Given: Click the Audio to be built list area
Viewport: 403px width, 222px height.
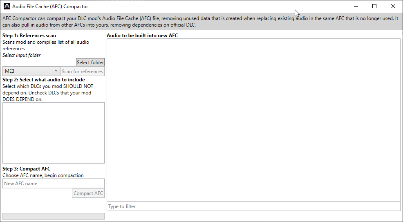Looking at the screenshot, I should tap(253, 120).
